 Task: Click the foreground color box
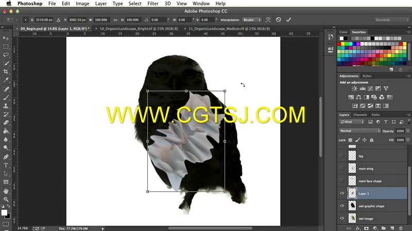4,213
